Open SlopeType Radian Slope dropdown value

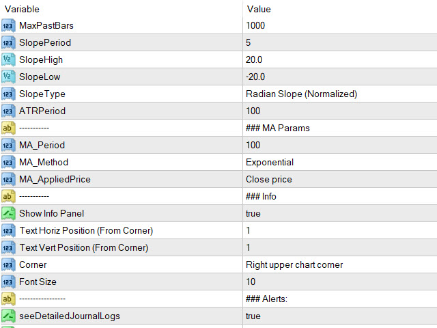click(x=301, y=94)
